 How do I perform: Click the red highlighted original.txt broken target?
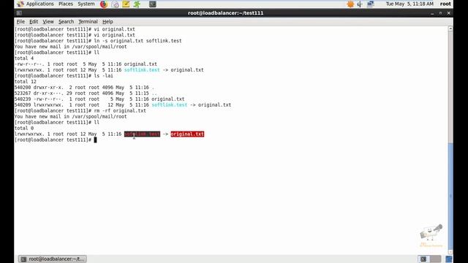[x=187, y=134]
